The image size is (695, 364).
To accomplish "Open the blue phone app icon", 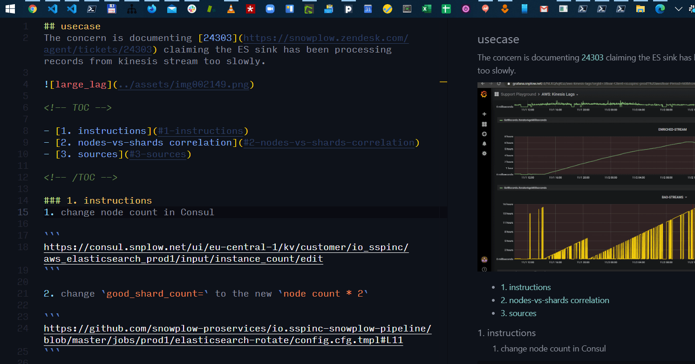I will (x=525, y=8).
